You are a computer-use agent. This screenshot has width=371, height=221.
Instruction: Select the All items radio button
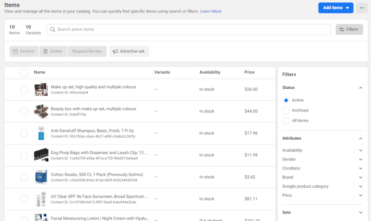coord(286,121)
